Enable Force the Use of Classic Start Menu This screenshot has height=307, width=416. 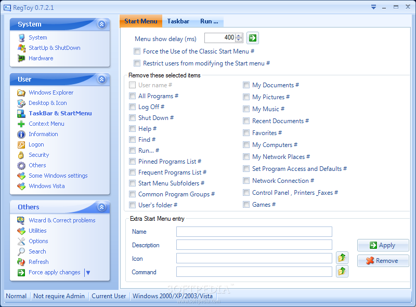pos(137,51)
